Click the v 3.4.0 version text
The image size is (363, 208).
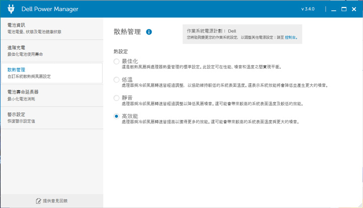tap(308, 9)
